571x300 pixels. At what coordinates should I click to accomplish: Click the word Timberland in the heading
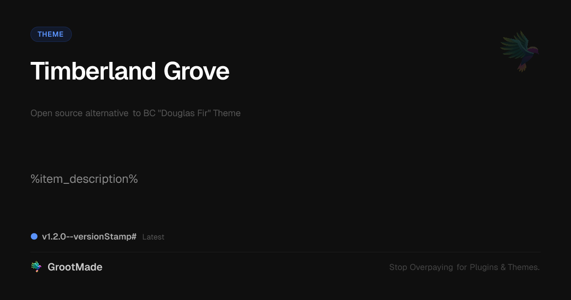point(93,71)
